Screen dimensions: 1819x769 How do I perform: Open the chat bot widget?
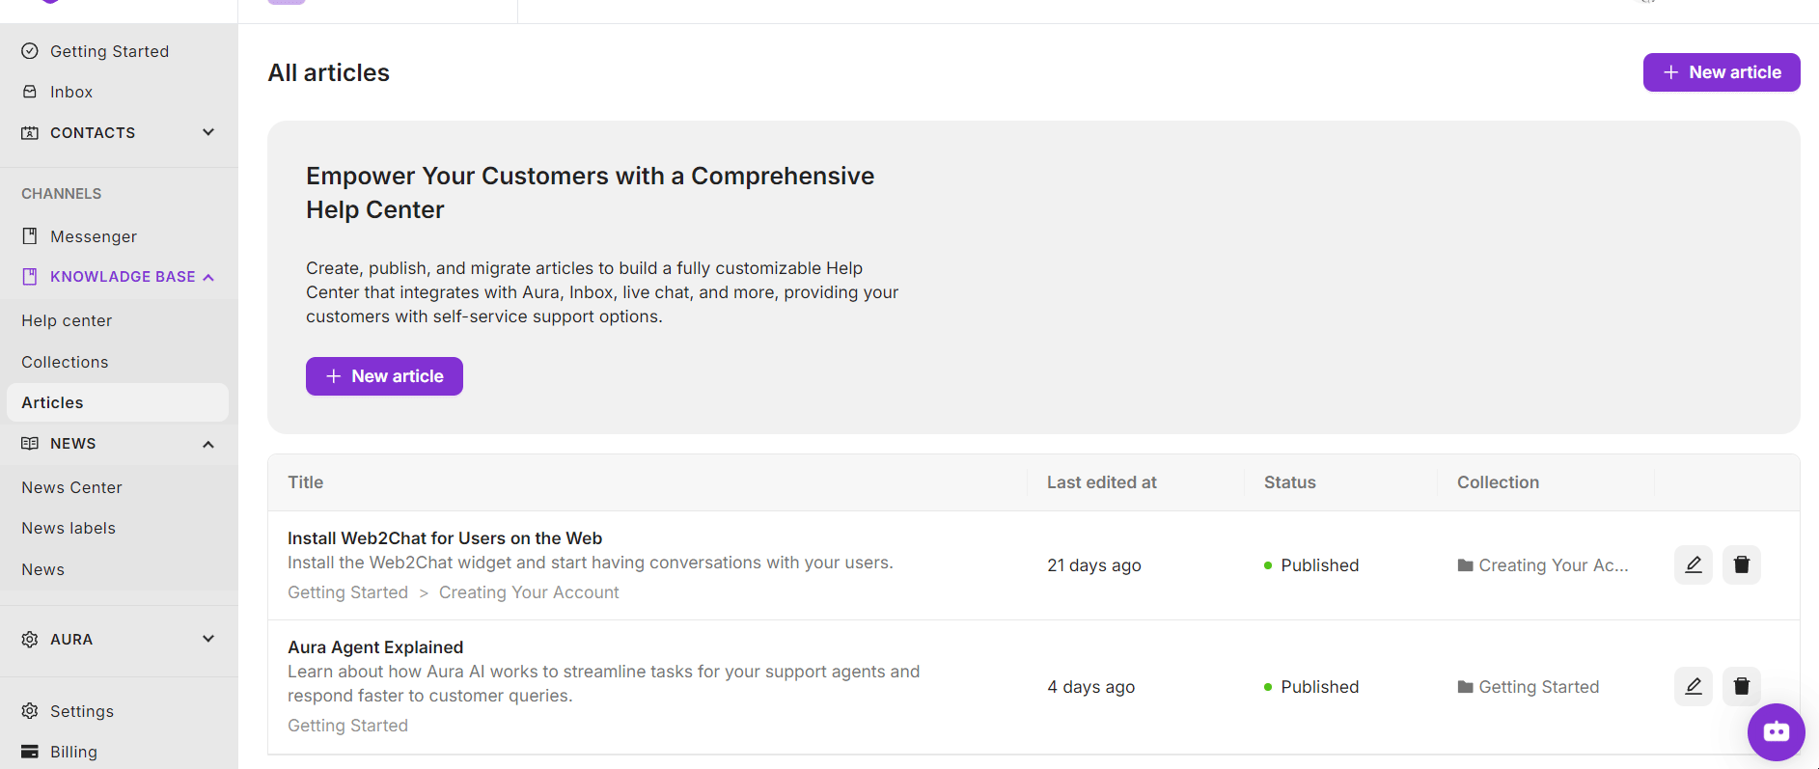click(1777, 732)
